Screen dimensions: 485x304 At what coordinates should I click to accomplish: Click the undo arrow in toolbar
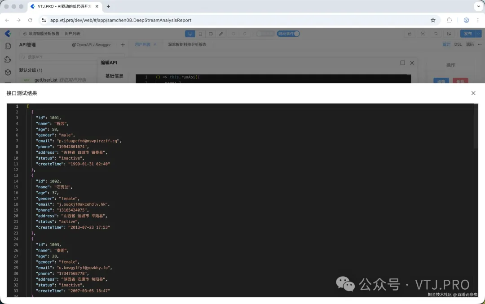234,34
